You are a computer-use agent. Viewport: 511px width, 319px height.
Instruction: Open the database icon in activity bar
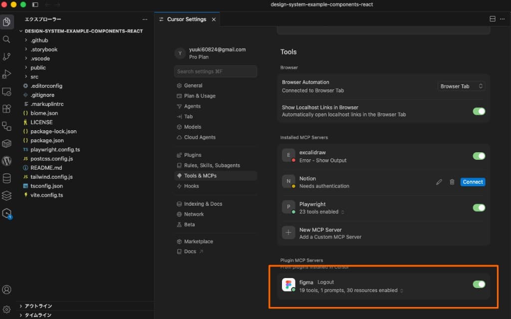(x=6, y=178)
